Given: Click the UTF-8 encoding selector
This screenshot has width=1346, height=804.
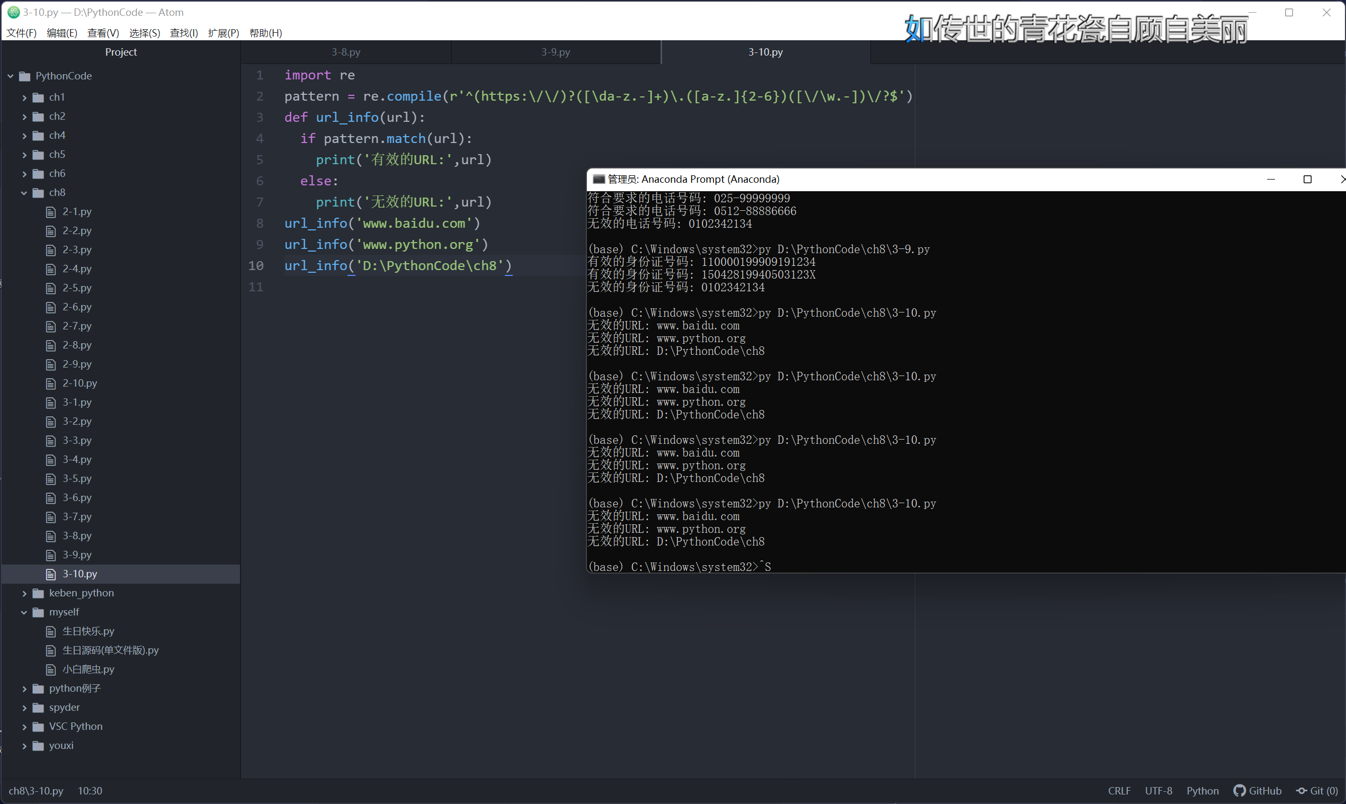Looking at the screenshot, I should [1158, 791].
